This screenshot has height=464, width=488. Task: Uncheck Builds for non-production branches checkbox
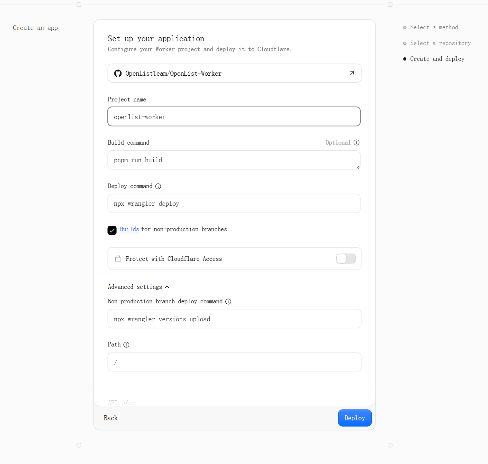click(x=112, y=230)
